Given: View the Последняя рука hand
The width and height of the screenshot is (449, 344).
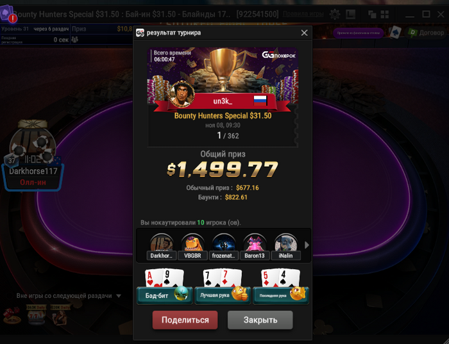Looking at the screenshot, I should tap(281, 286).
